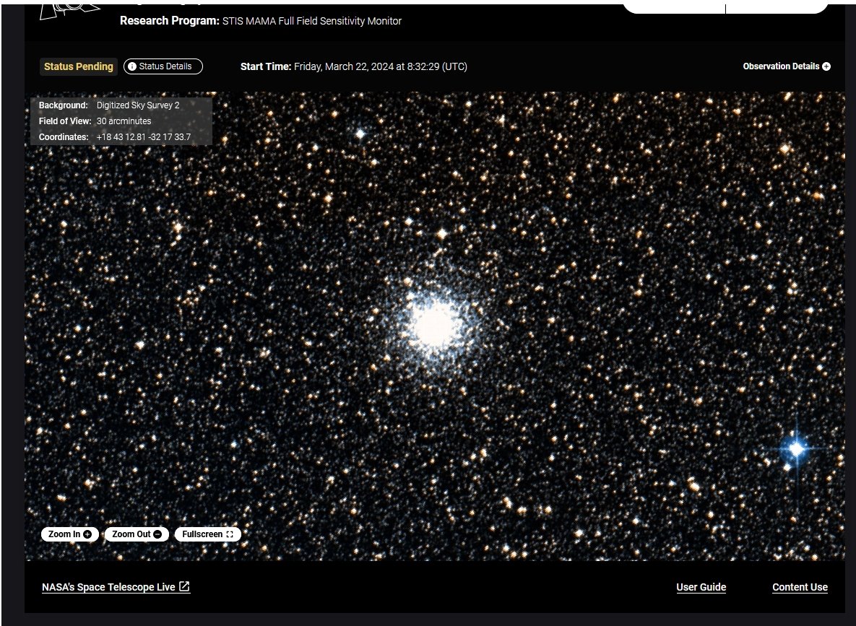Click the info icon in Status Details
Viewport: 856px width, 626px height.
coord(131,66)
